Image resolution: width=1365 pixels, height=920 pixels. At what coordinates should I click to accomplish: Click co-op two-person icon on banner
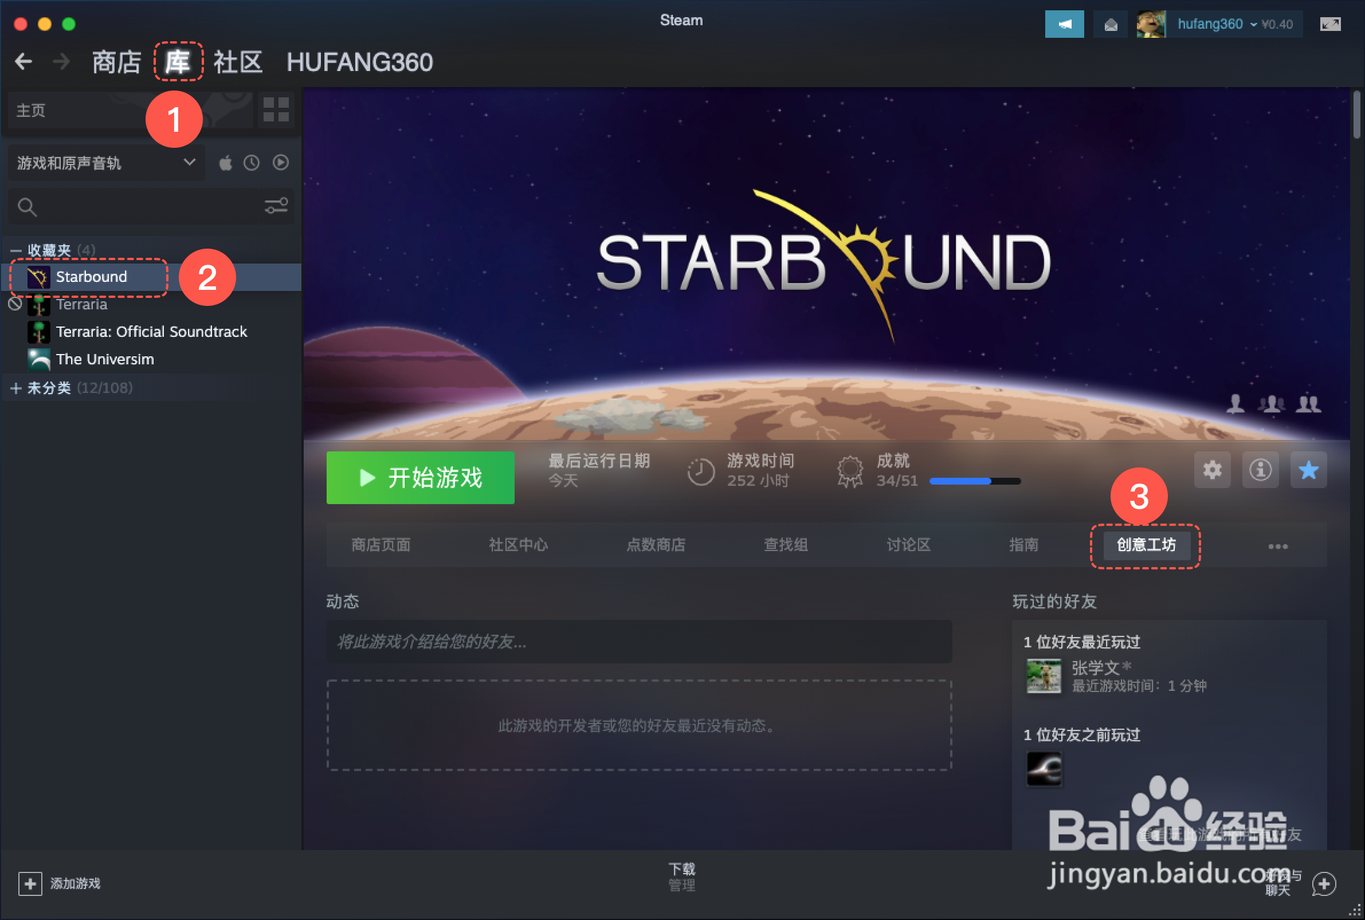1308,404
